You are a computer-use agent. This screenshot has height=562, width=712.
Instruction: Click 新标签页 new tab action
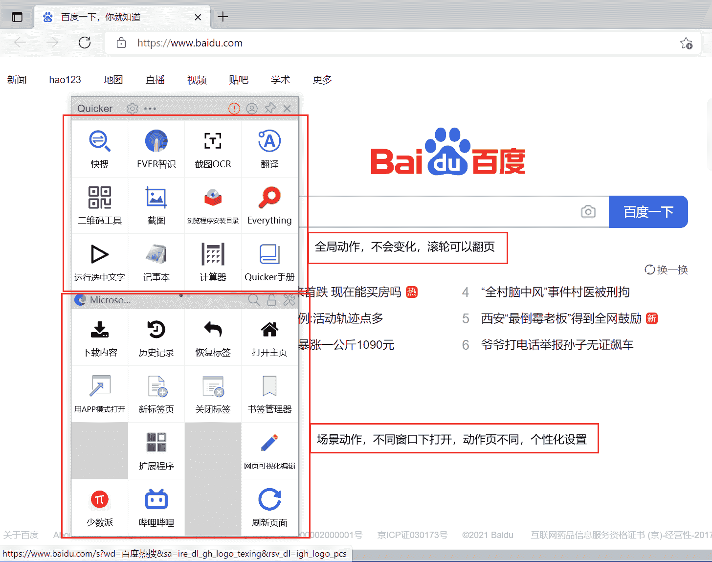[x=156, y=394]
